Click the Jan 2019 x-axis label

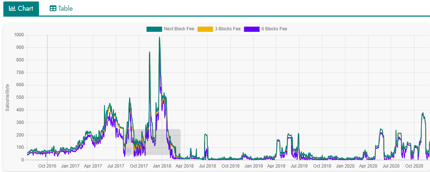click(x=253, y=166)
